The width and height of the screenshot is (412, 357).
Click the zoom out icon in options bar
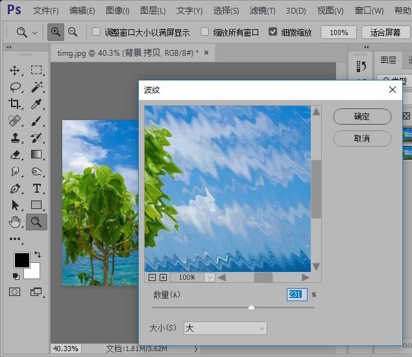coord(73,32)
